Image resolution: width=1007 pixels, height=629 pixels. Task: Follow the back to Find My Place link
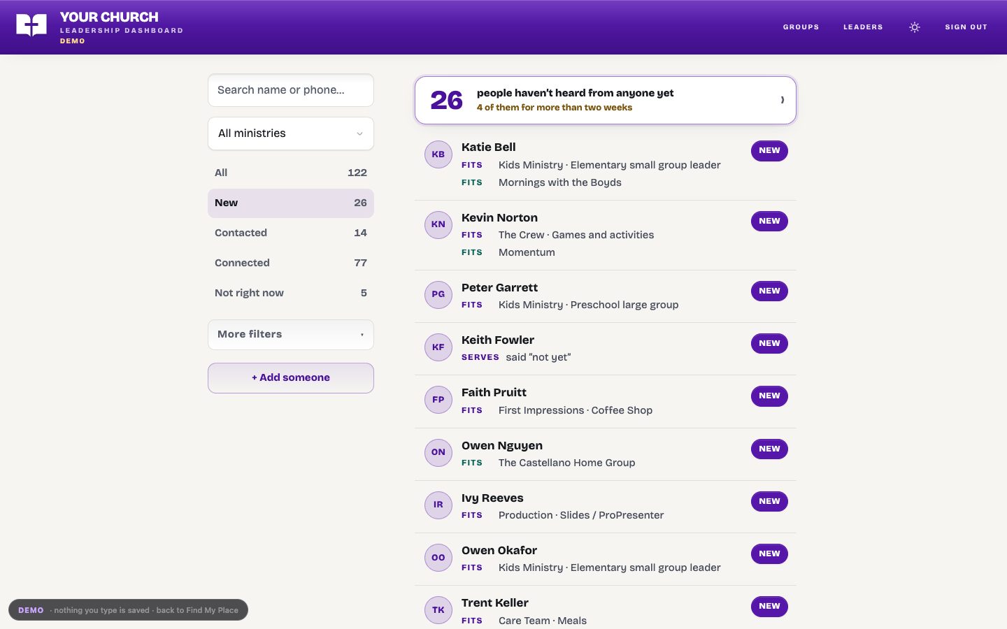197,610
